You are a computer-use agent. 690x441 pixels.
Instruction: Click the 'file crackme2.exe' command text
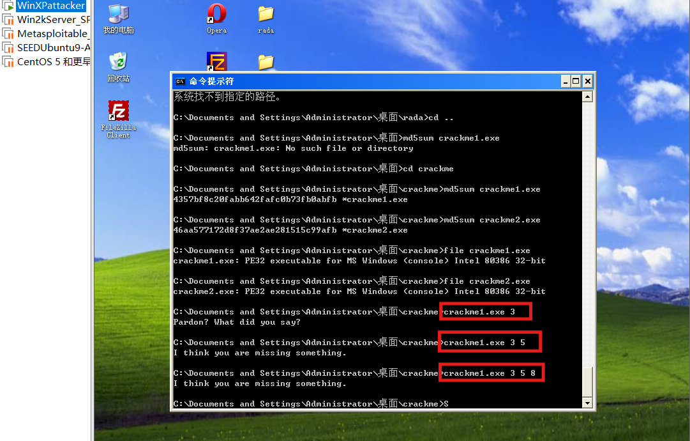[486, 281]
